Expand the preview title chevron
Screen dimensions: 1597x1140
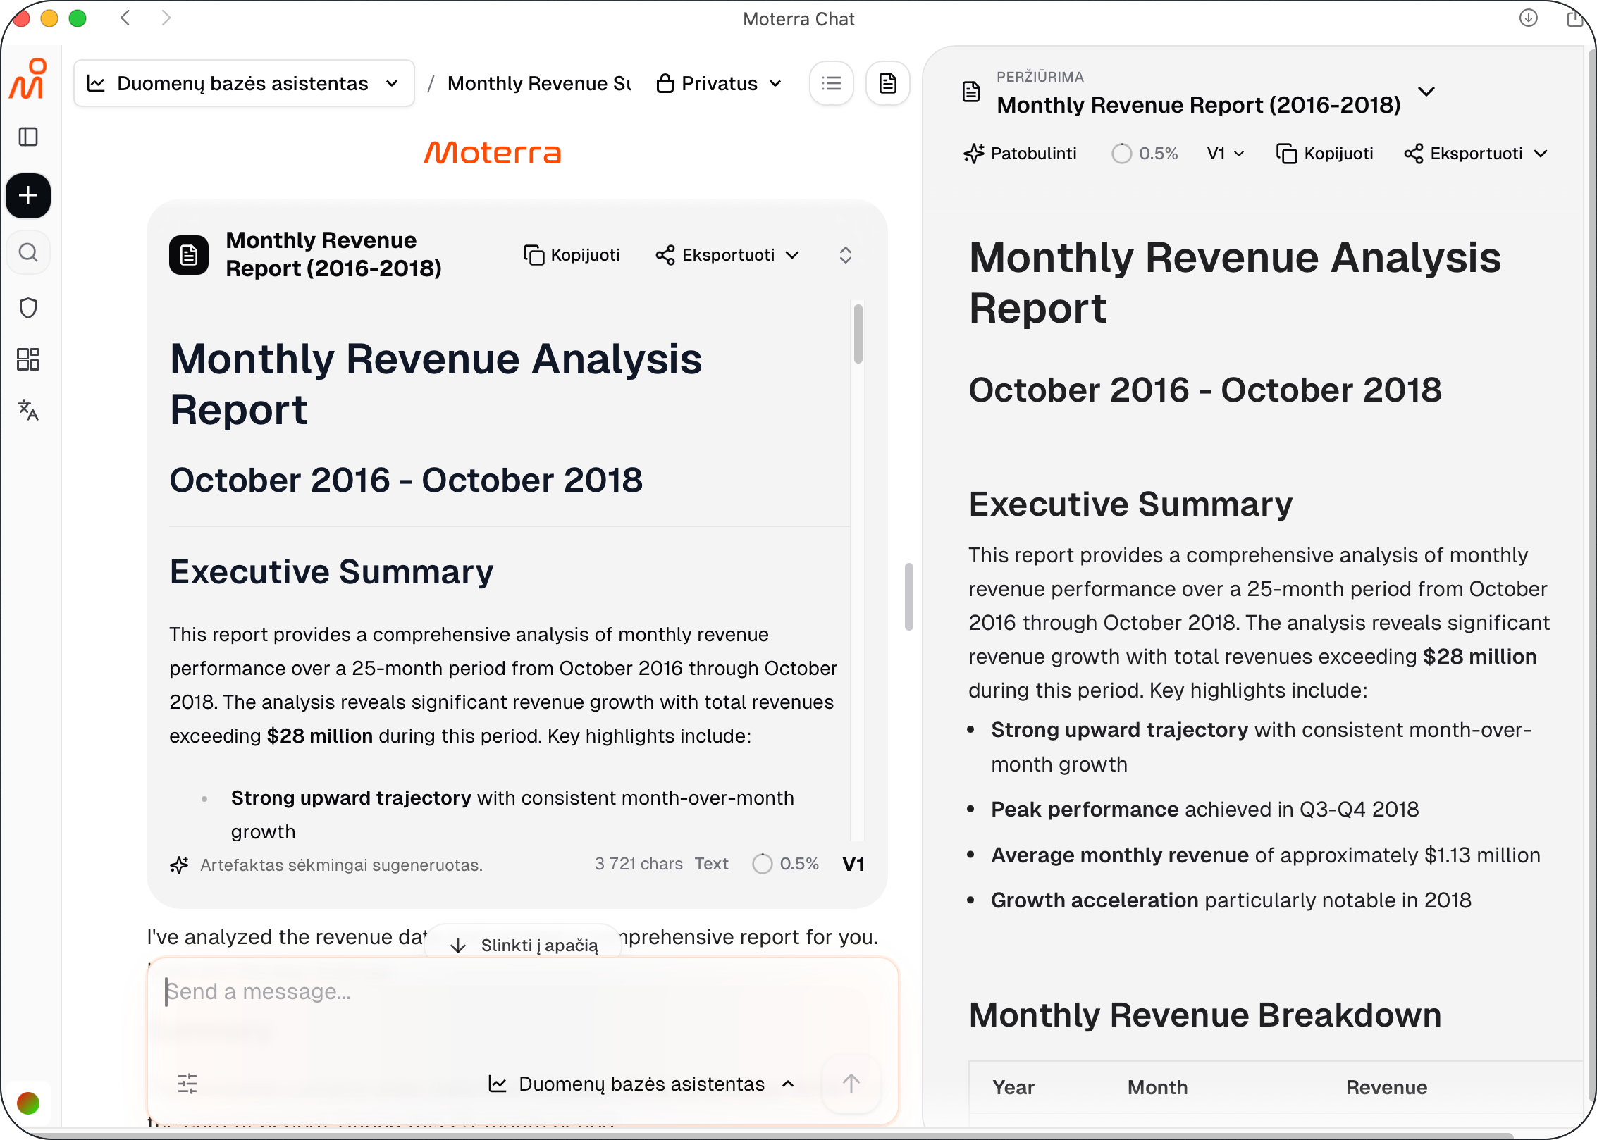(x=1426, y=92)
